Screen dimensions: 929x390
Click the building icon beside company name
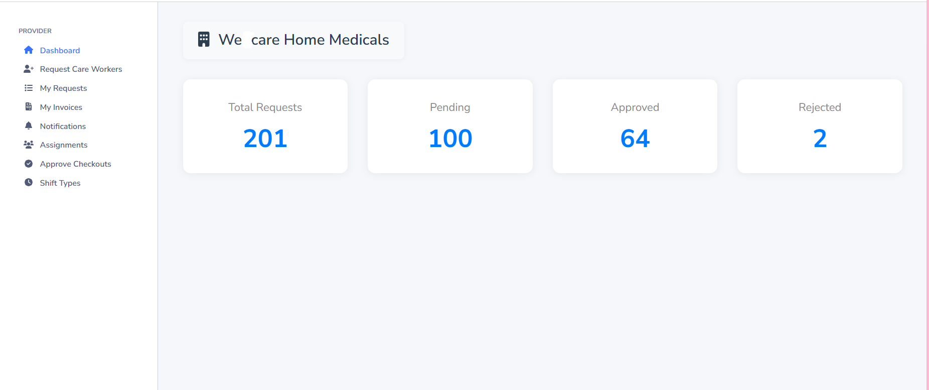tap(204, 39)
